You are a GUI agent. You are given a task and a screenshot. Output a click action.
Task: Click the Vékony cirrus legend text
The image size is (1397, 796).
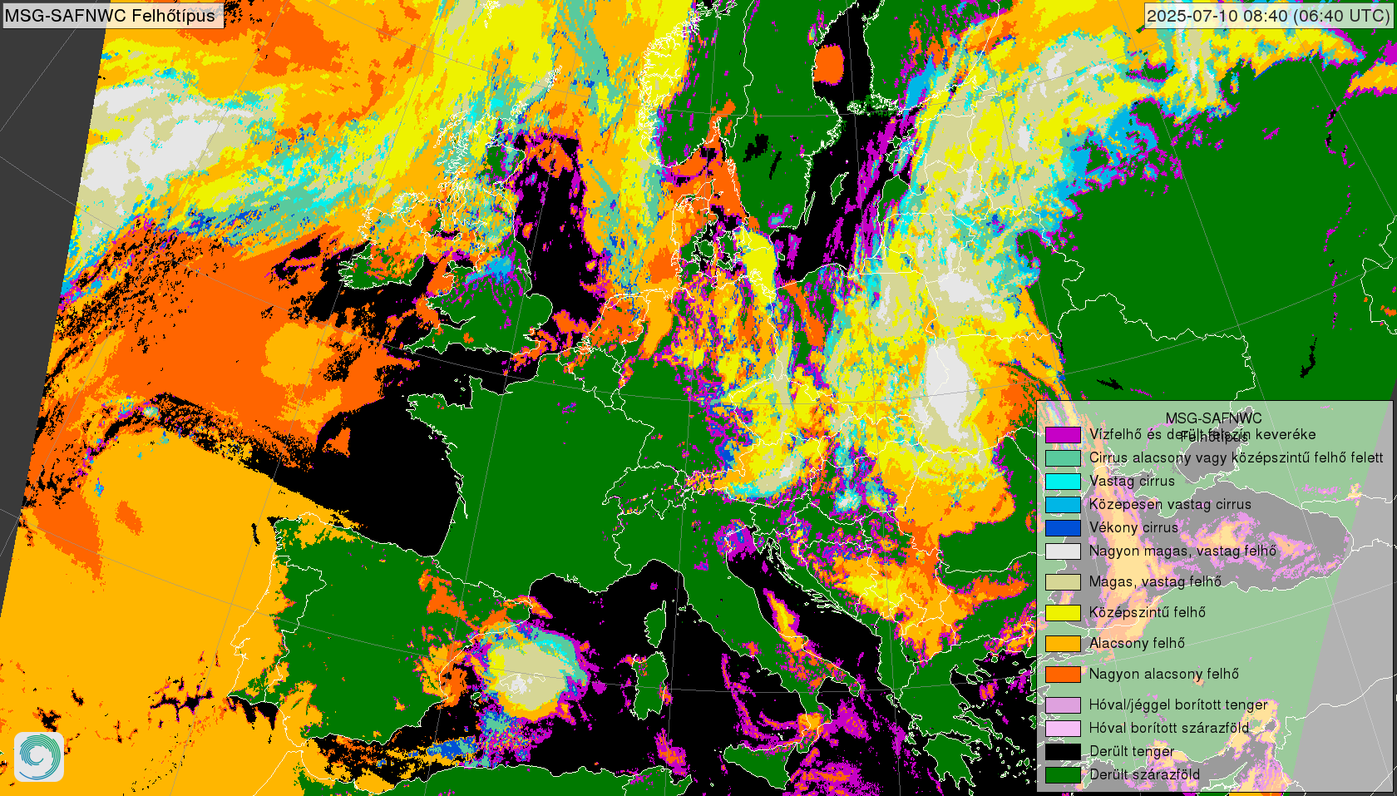coord(1133,527)
